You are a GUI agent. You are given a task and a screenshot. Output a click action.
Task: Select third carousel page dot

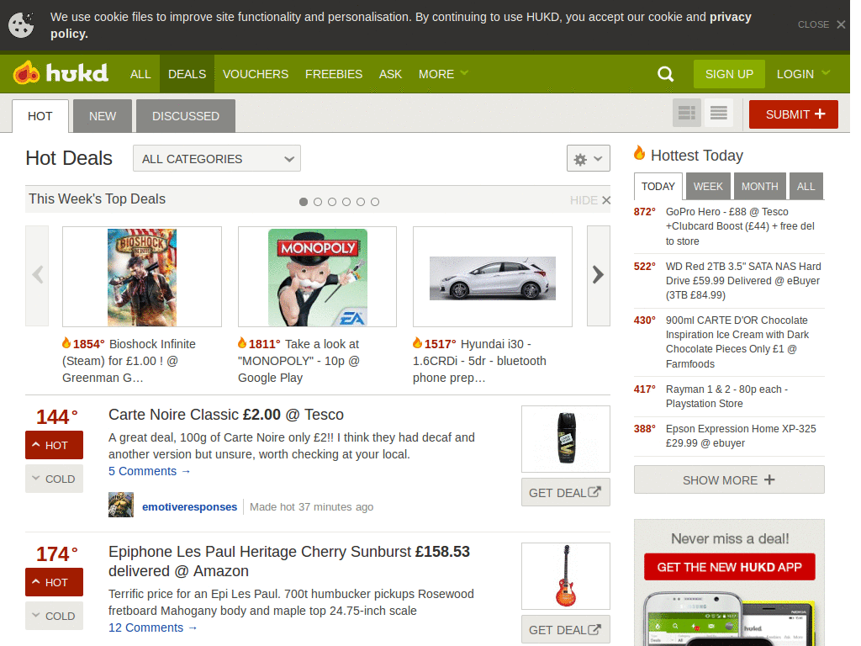(331, 202)
